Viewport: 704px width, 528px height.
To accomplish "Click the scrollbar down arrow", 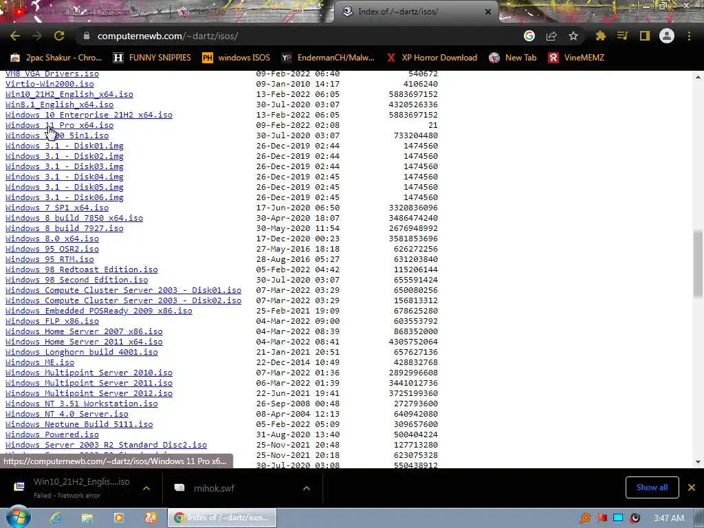I will [x=698, y=462].
